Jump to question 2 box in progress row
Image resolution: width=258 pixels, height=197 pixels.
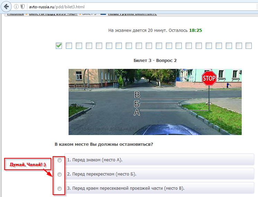[x=69, y=46]
